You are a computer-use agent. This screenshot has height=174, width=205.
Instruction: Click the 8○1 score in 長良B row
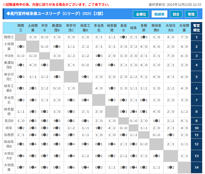[x=184, y=121]
